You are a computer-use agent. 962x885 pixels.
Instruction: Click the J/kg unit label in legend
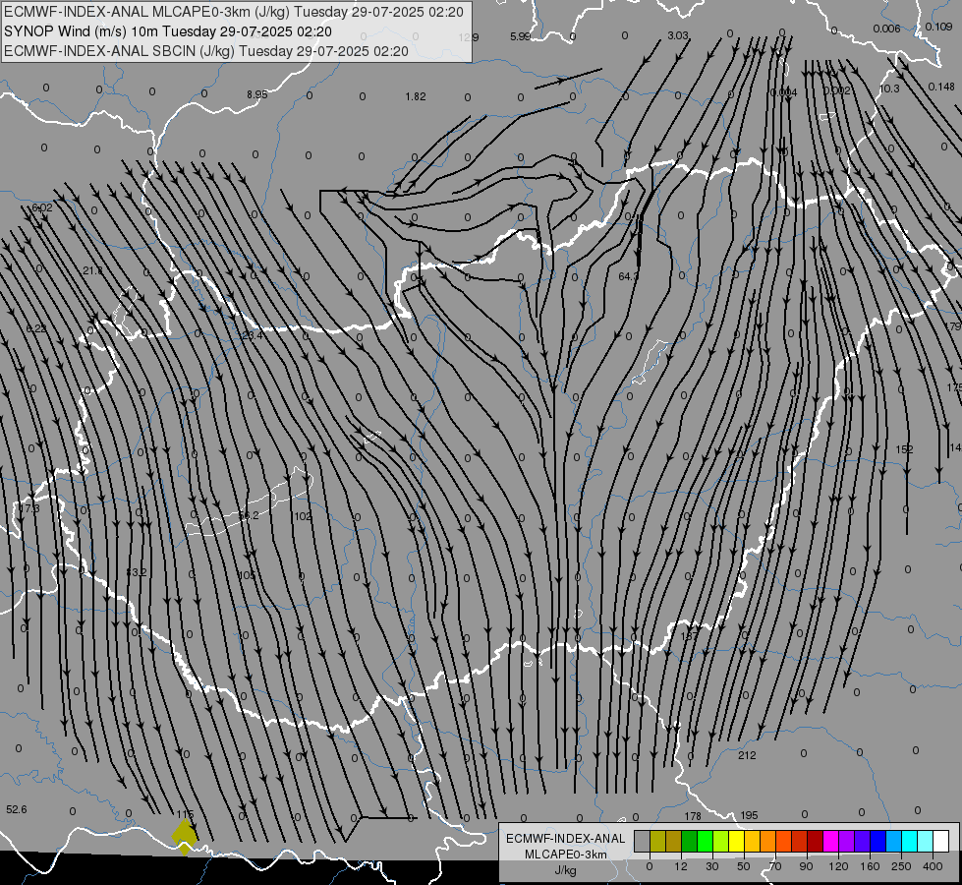[x=566, y=870]
